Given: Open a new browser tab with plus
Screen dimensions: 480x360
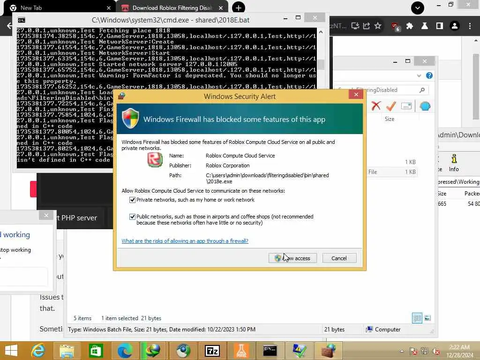Looking at the screenshot, I should pyautogui.click(x=239, y=8).
